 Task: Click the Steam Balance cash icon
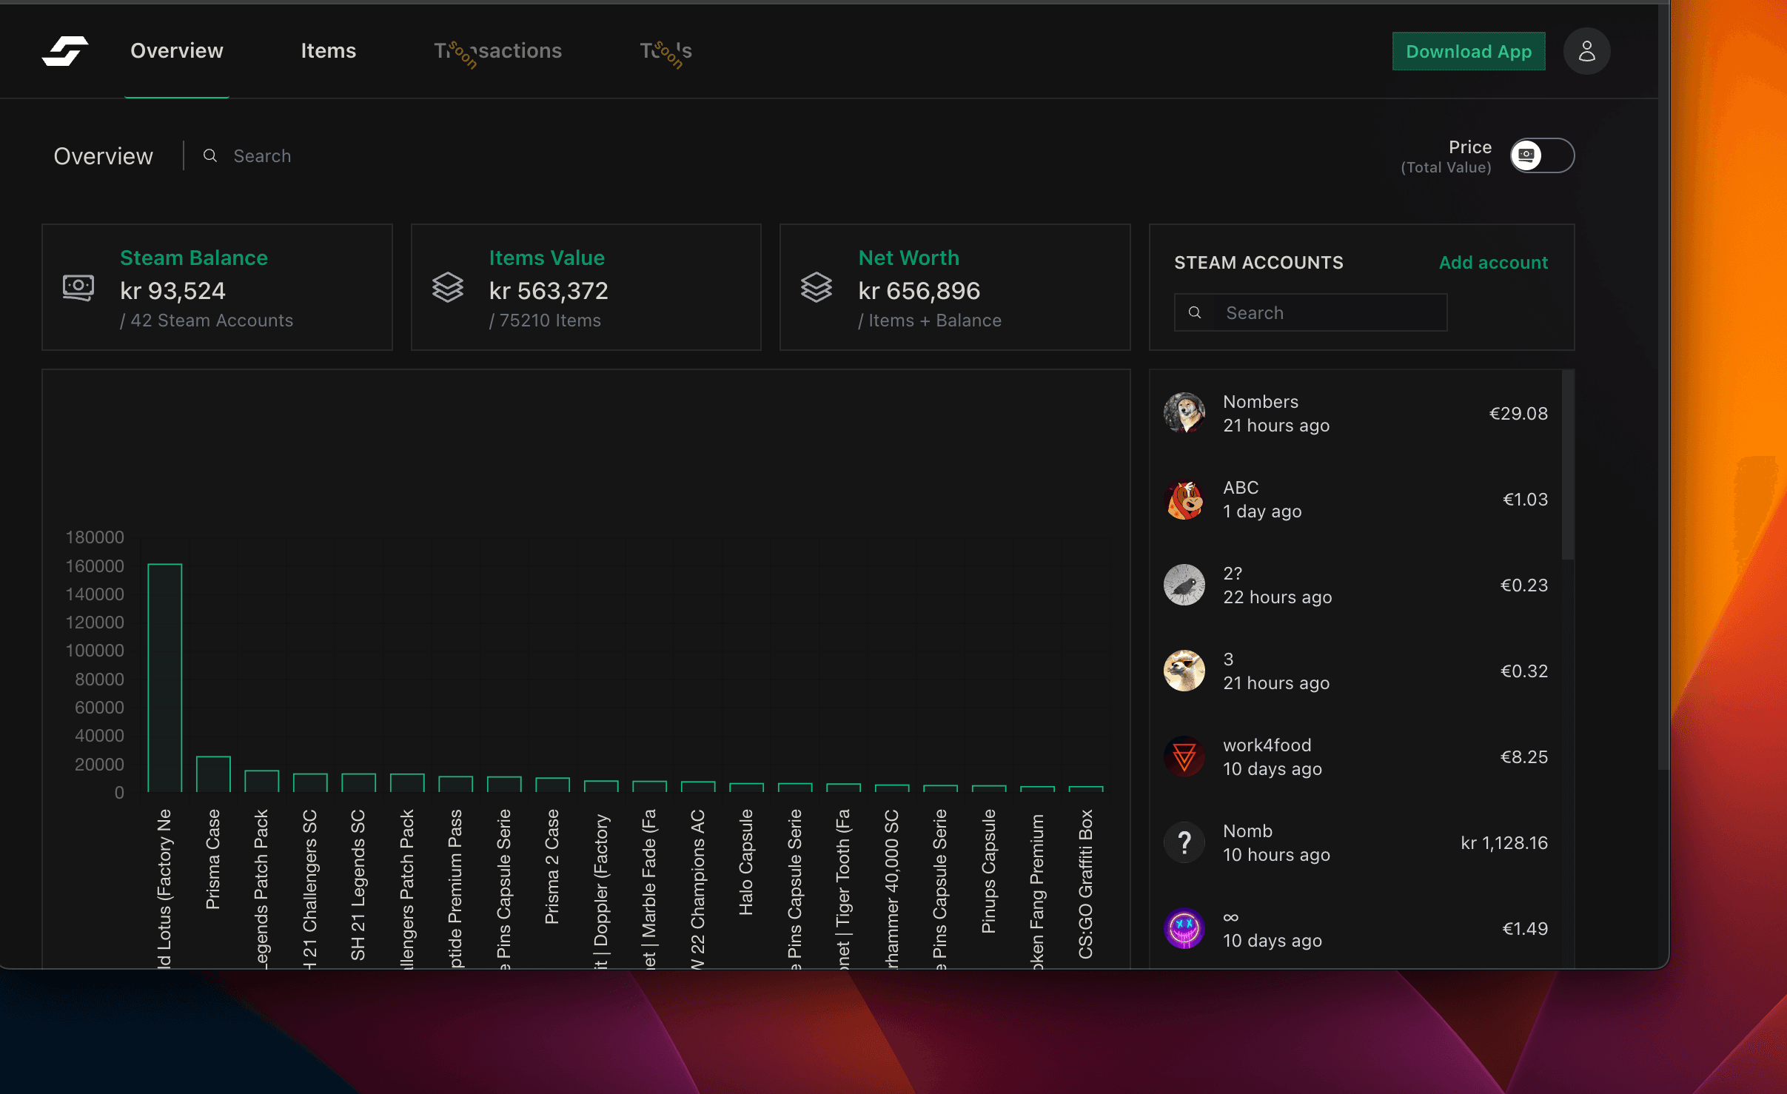[x=78, y=287]
